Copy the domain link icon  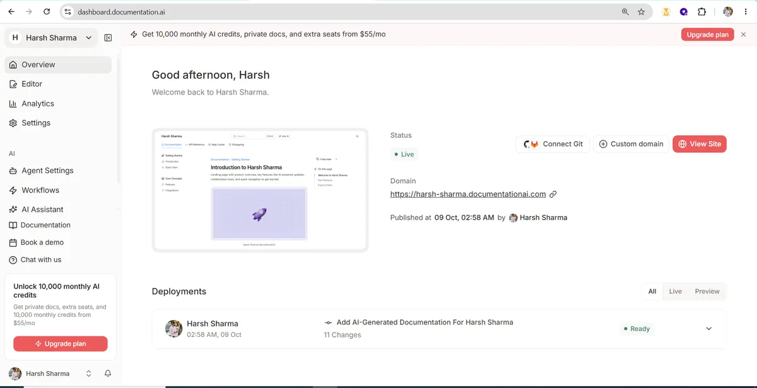click(x=553, y=194)
